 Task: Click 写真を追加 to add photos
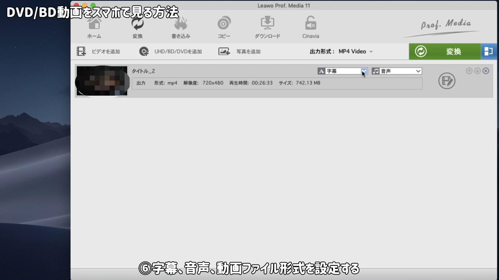point(239,51)
